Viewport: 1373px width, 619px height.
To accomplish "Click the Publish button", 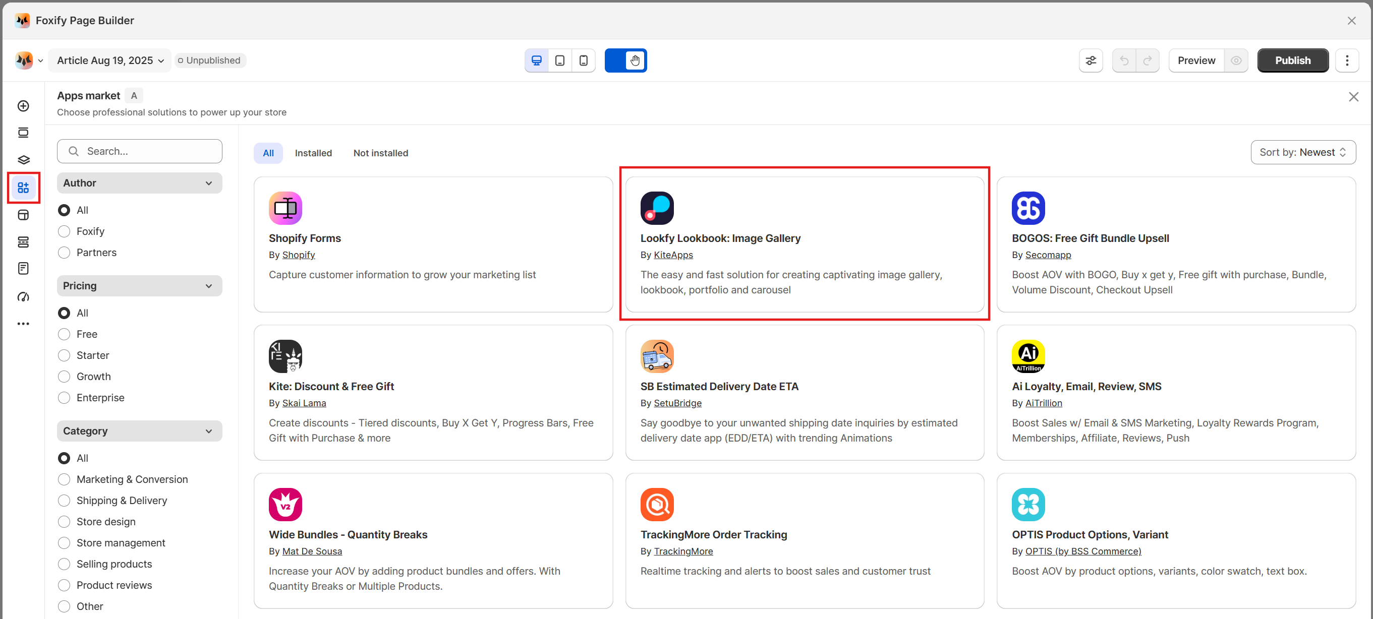I will (x=1292, y=60).
